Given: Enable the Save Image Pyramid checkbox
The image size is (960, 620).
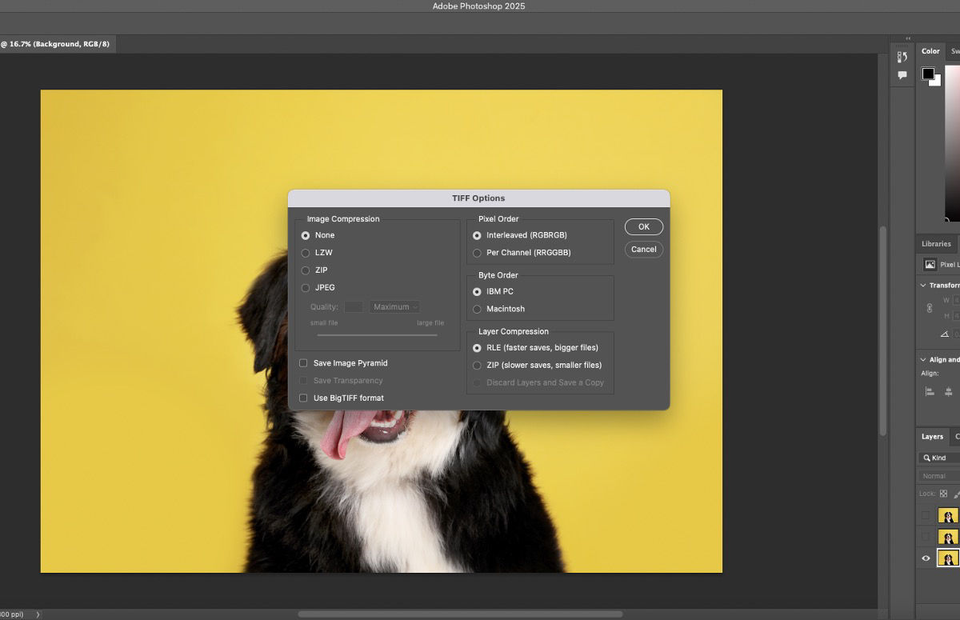Looking at the screenshot, I should [303, 362].
